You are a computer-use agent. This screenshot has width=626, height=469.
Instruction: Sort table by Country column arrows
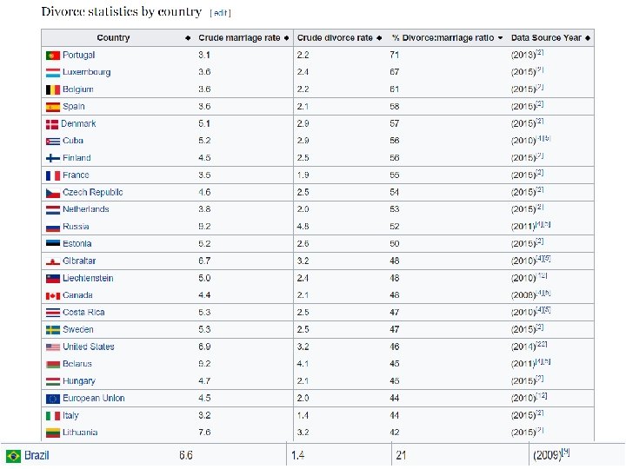point(188,38)
